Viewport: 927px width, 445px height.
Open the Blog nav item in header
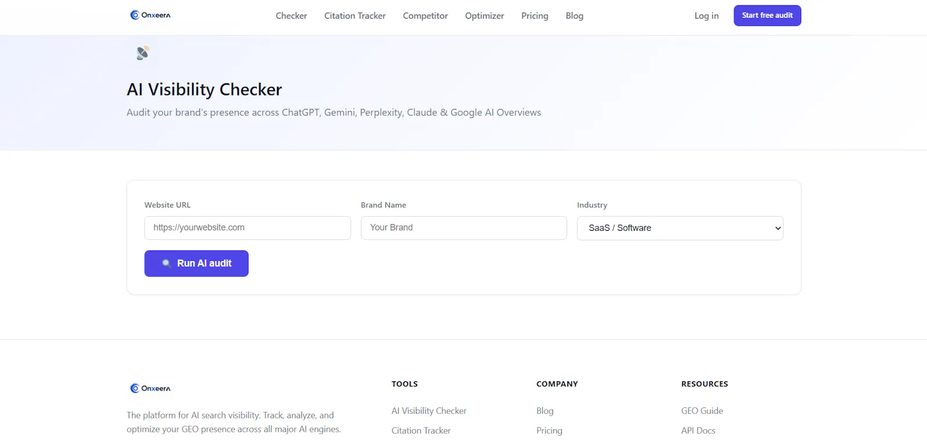575,16
